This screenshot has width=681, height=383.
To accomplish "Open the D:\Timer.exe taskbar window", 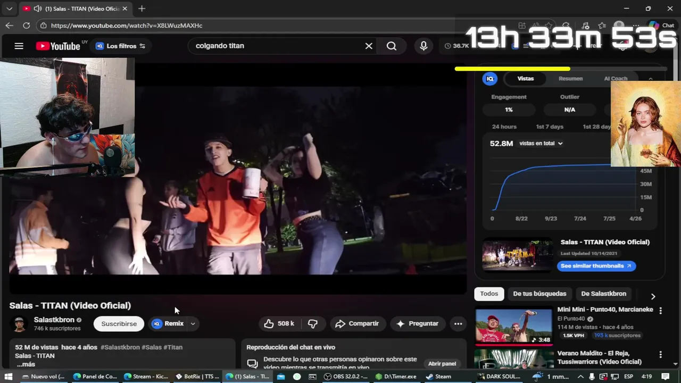I will coord(396,377).
